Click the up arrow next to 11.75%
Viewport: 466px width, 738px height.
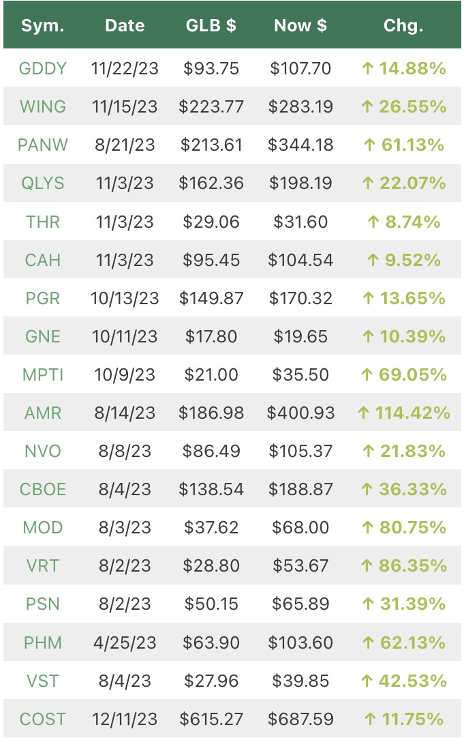370,719
